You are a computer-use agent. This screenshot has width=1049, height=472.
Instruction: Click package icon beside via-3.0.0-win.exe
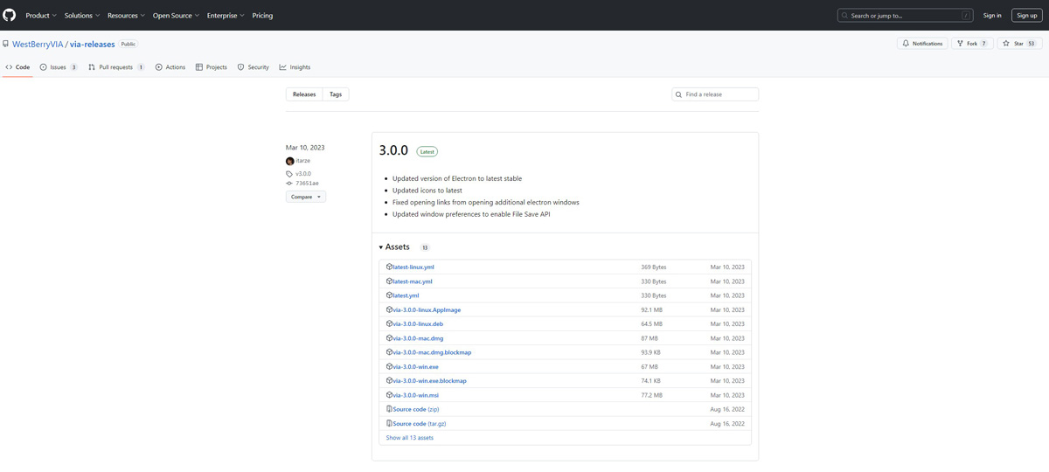(390, 366)
